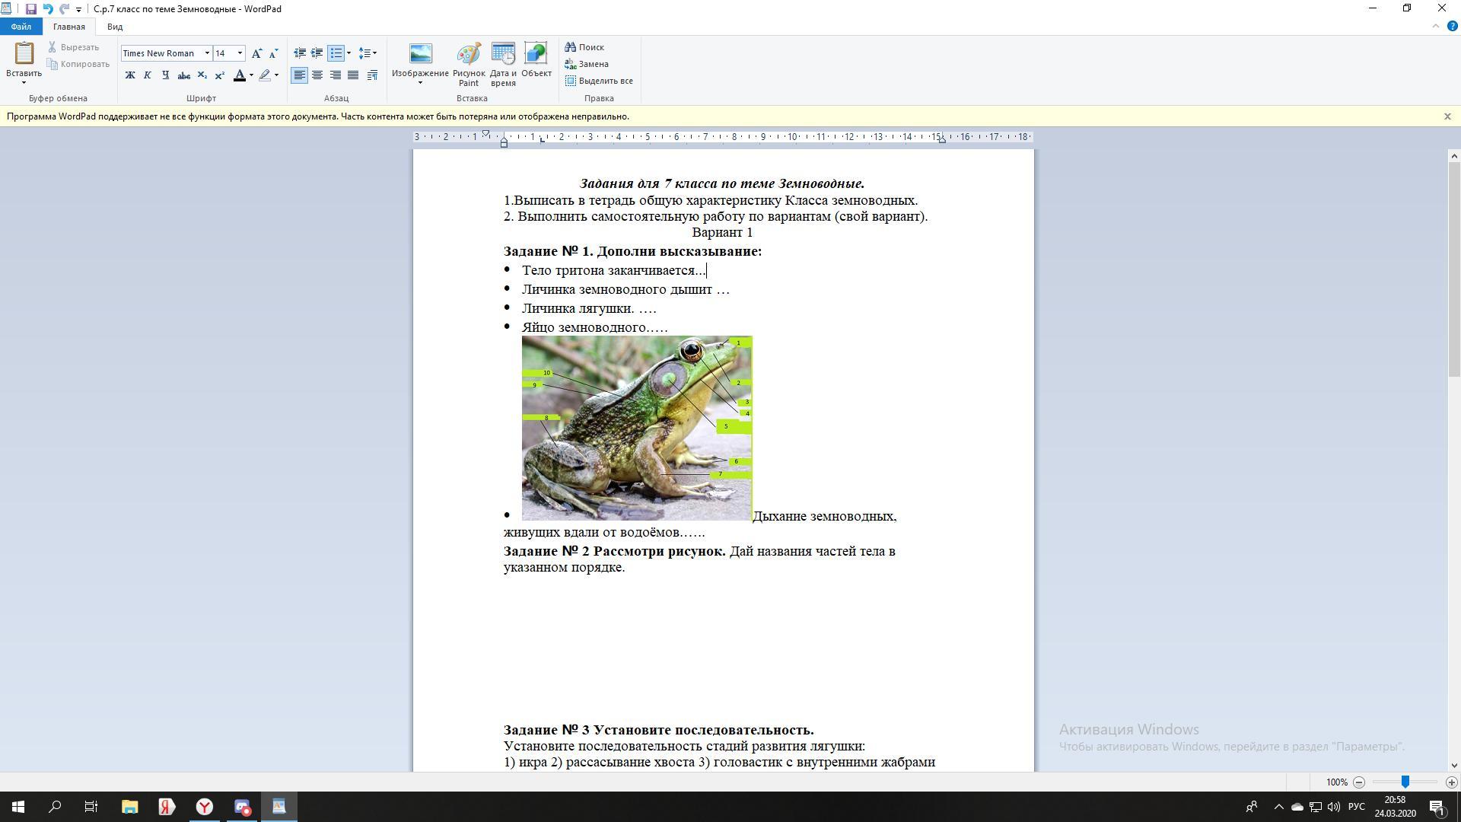The height and width of the screenshot is (822, 1461).
Task: Click the Объект insert icon
Action: (536, 61)
